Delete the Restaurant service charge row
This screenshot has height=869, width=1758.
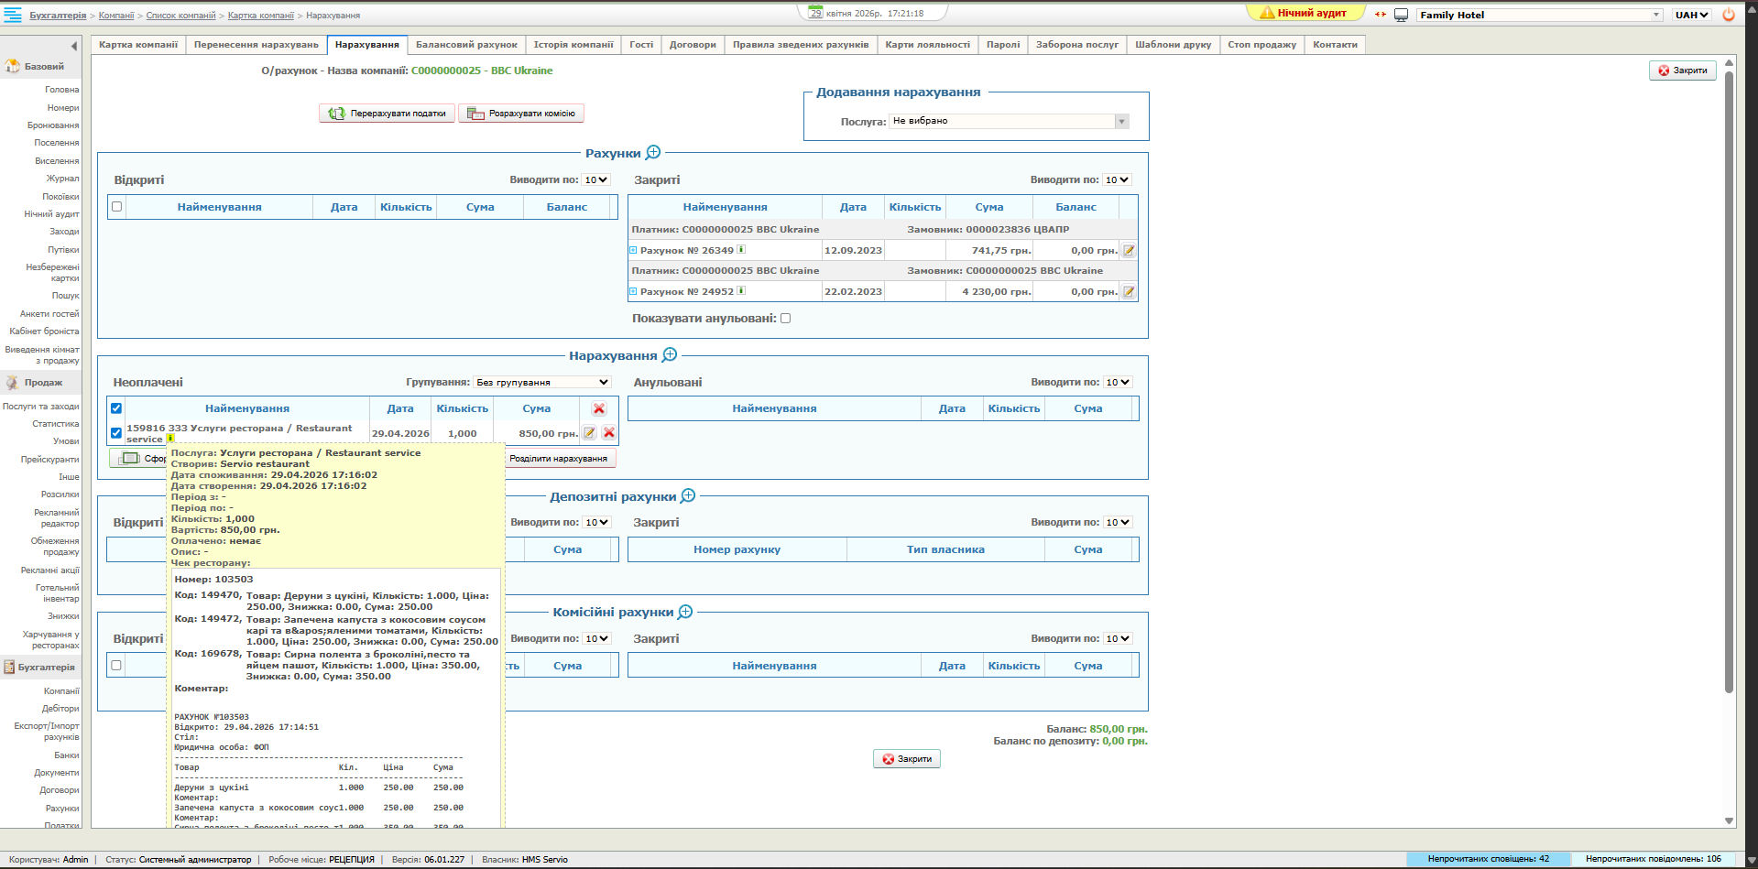point(608,433)
